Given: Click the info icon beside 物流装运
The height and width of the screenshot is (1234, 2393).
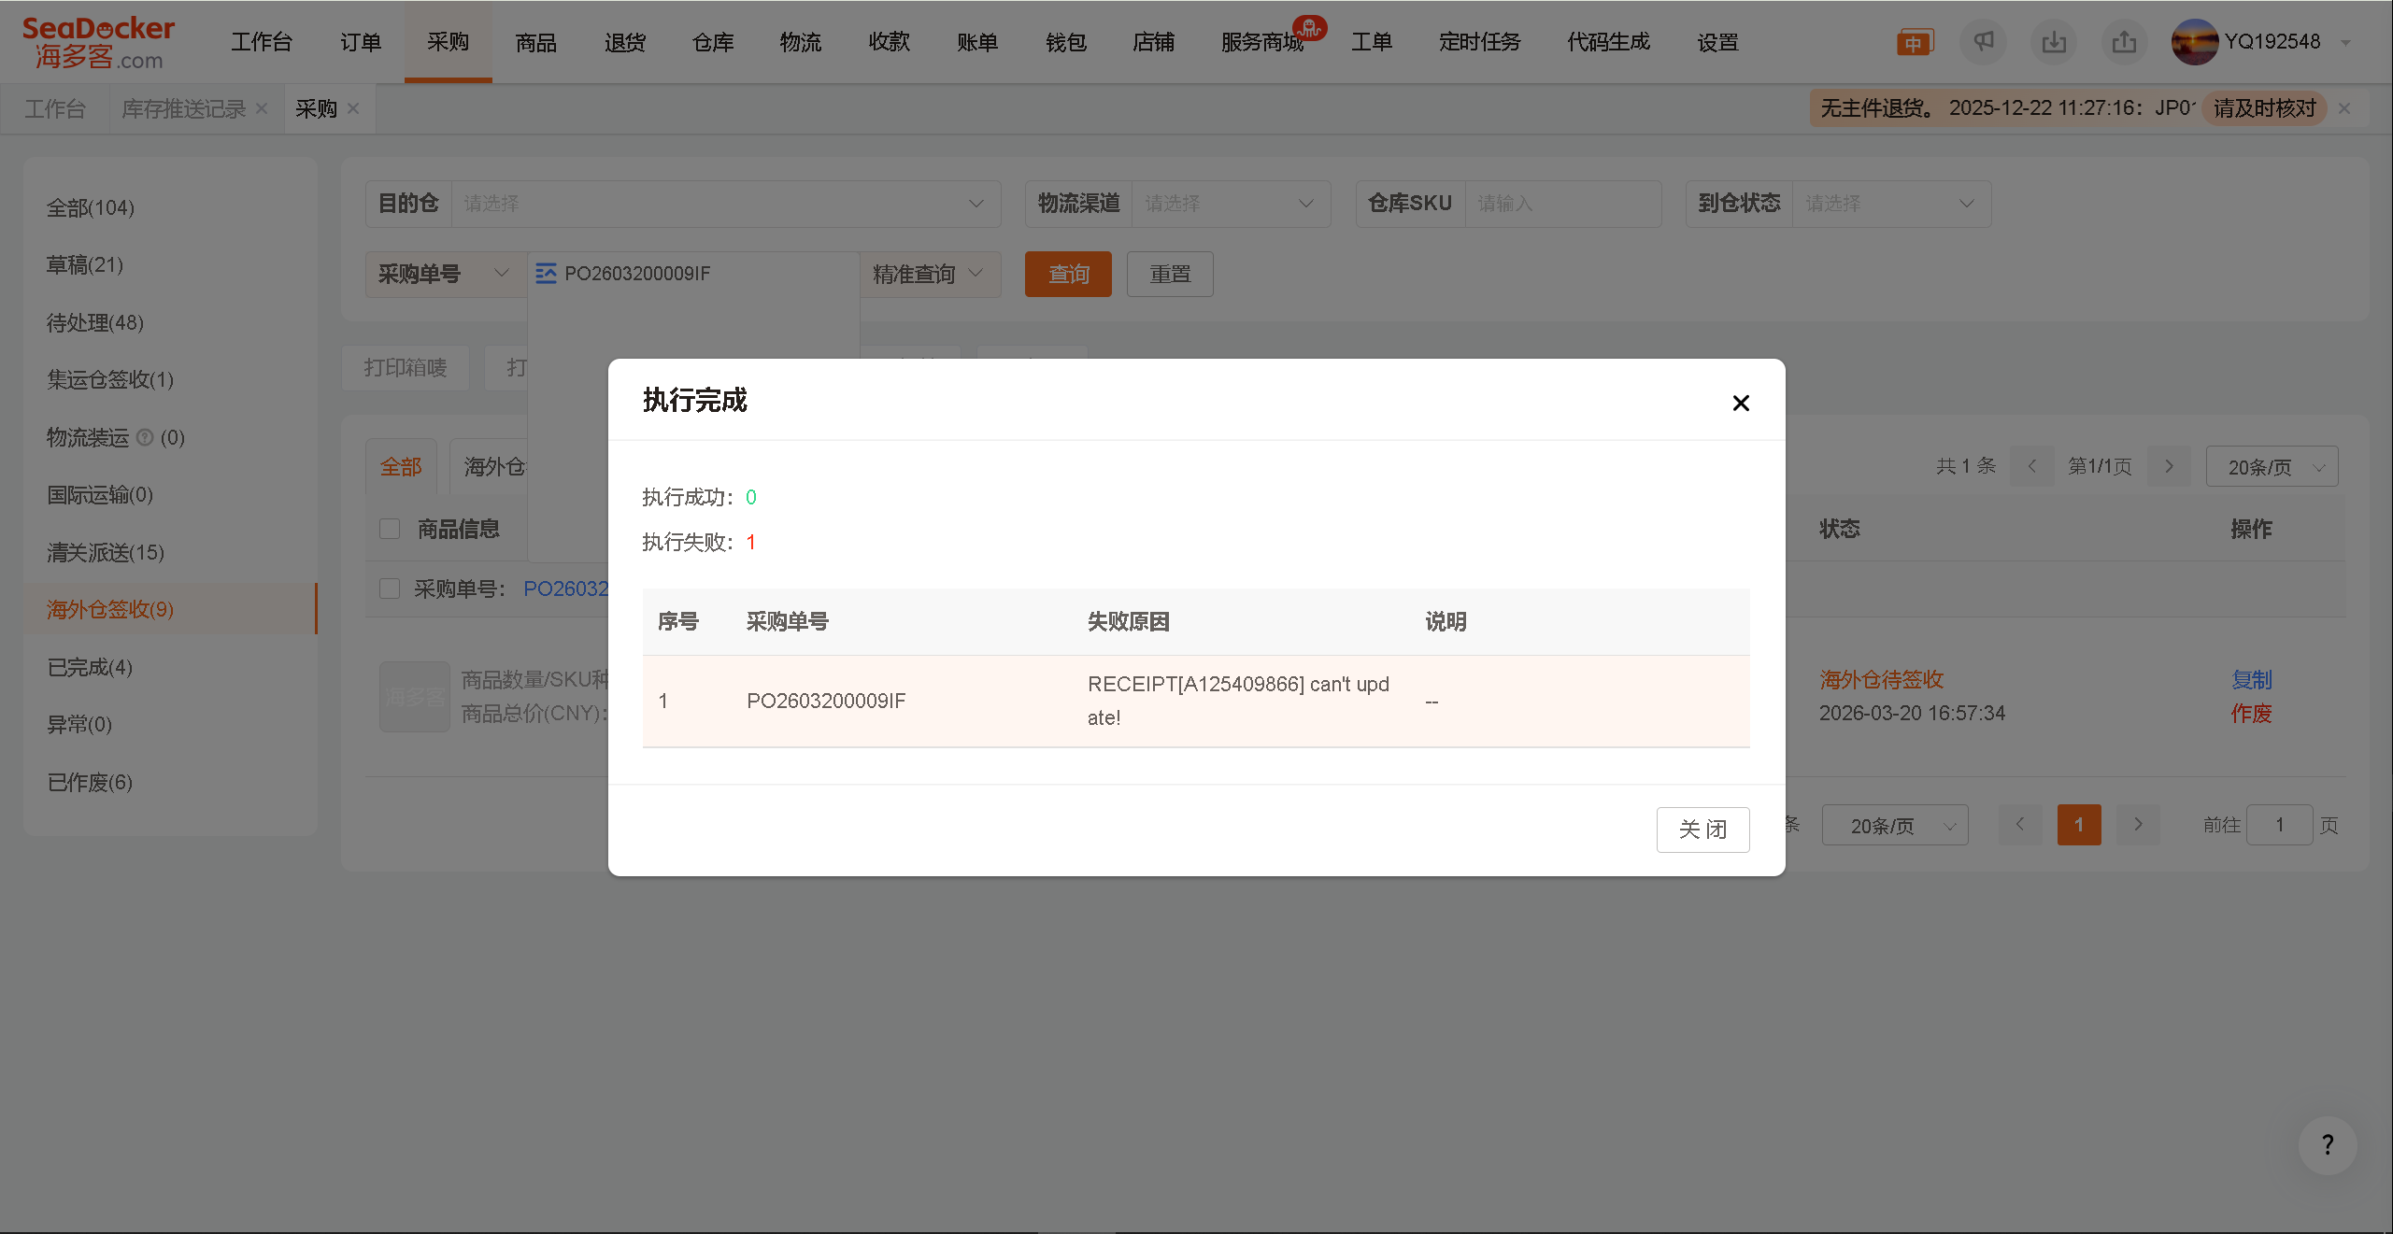Looking at the screenshot, I should click(x=146, y=437).
